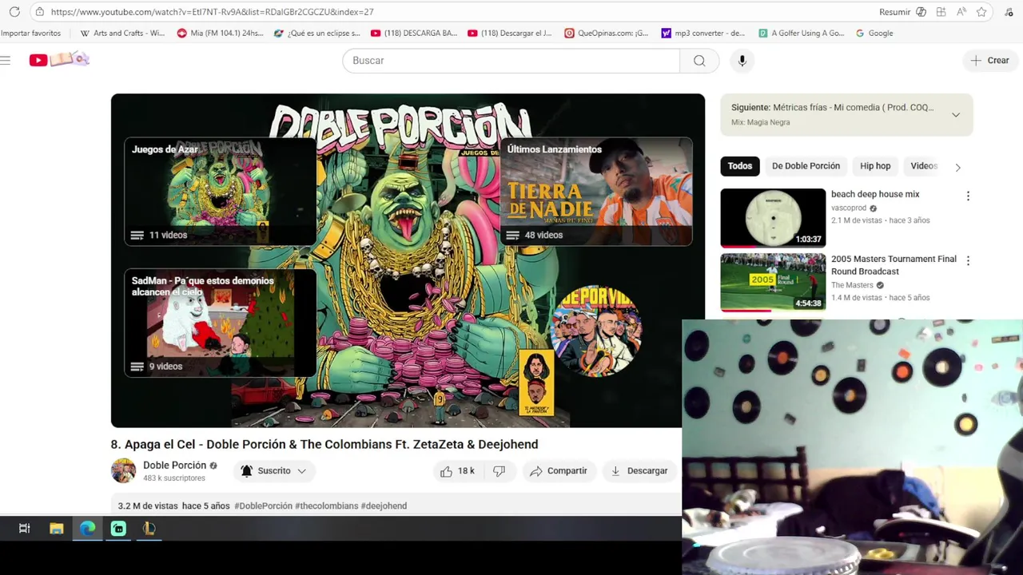Open the Windows Task View icon
Viewport: 1023px width, 575px height.
[25, 528]
